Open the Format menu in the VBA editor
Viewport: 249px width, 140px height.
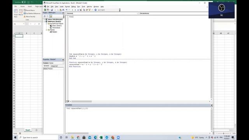pyautogui.click(x=67, y=7)
